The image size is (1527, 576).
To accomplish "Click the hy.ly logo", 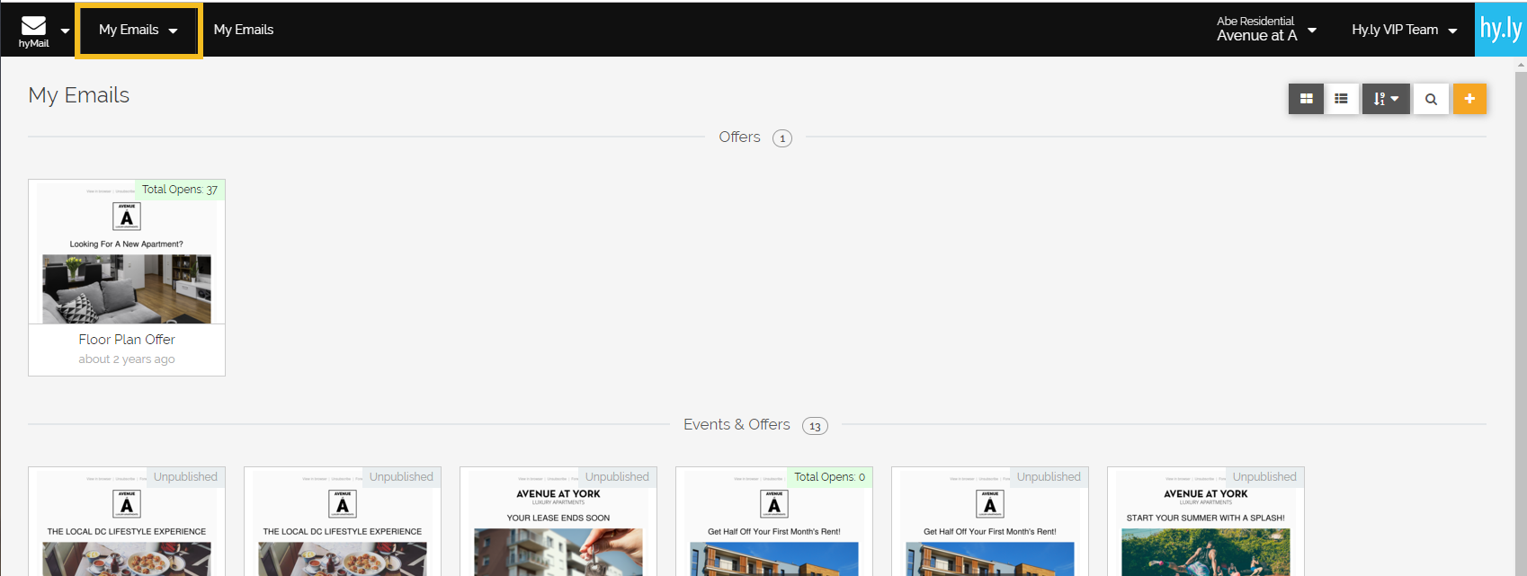I will [x=1501, y=29].
